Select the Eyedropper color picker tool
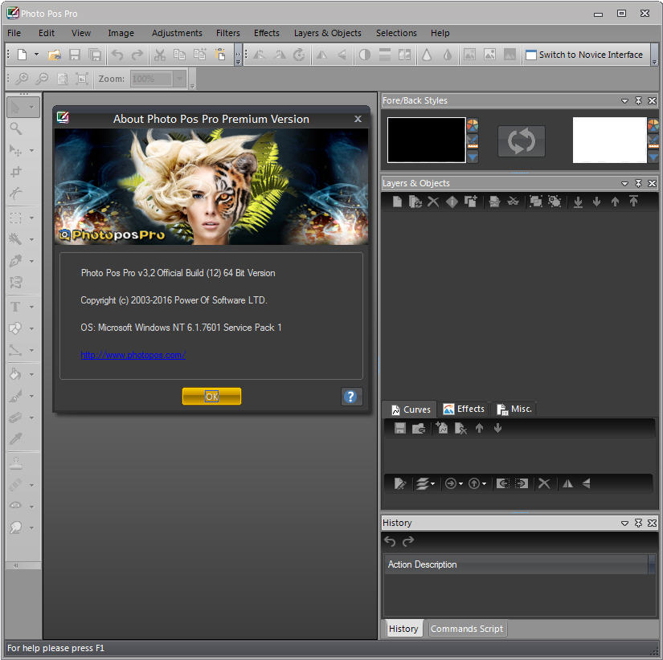This screenshot has width=663, height=660. 16,439
